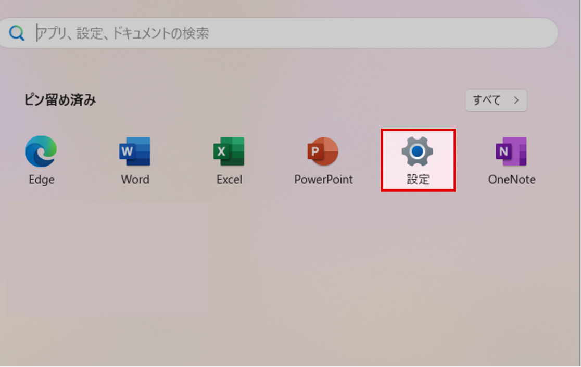
Task: Launch Word from pinned apps
Action: (135, 151)
